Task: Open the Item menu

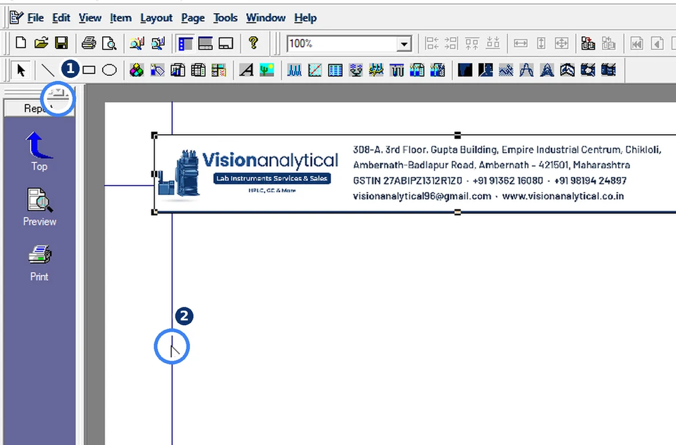Action: tap(121, 18)
